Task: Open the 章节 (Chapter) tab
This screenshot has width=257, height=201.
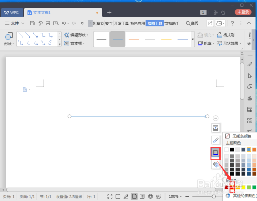Action: coord(100,23)
